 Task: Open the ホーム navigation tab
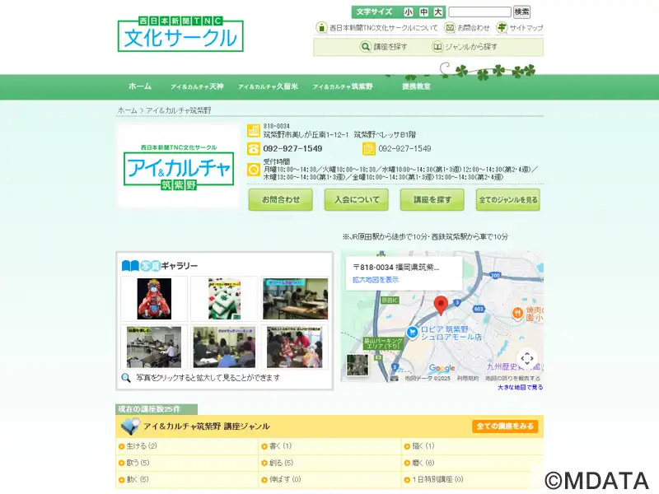click(140, 86)
